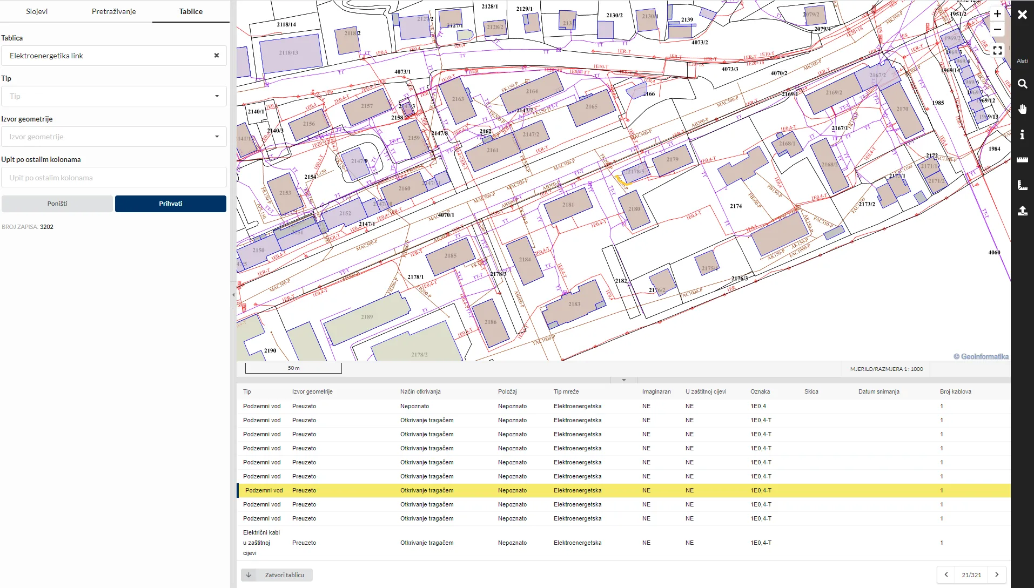Click the Poništi button
Viewport: 1034px width, 588px height.
coord(57,204)
